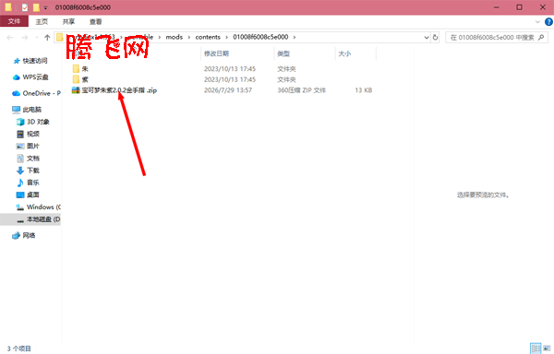Expand the ribbon with the chevron
The image size is (554, 354).
(537, 22)
